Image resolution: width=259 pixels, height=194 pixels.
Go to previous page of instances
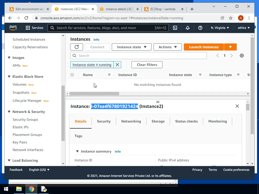[218, 56]
